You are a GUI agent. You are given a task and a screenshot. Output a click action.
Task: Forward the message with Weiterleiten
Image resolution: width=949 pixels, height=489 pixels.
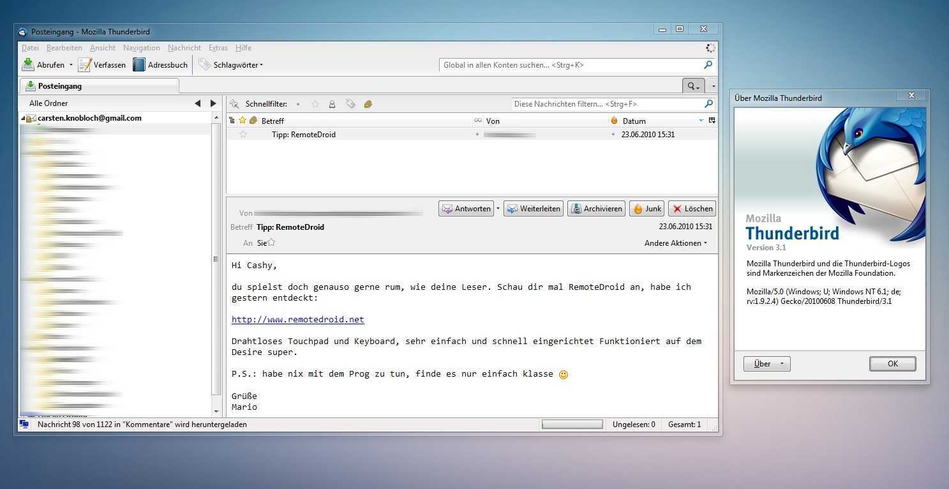[534, 209]
